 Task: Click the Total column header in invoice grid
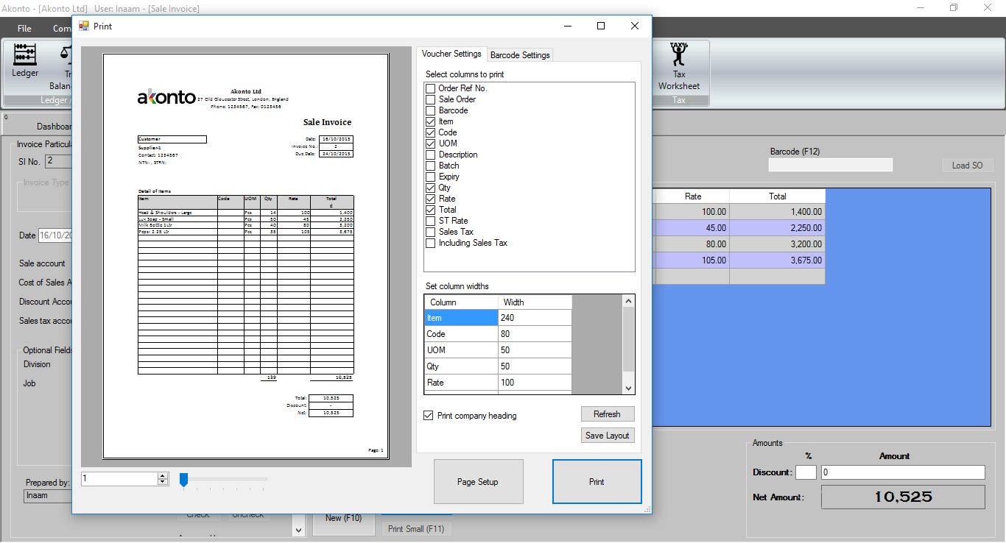pos(777,196)
